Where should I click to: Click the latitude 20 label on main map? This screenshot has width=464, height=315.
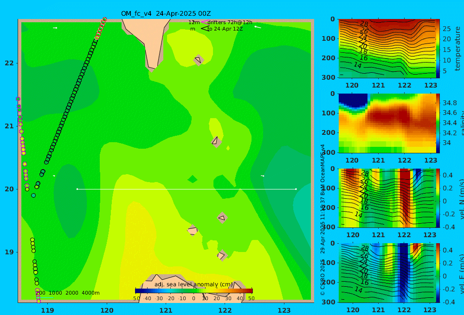(x=9, y=189)
